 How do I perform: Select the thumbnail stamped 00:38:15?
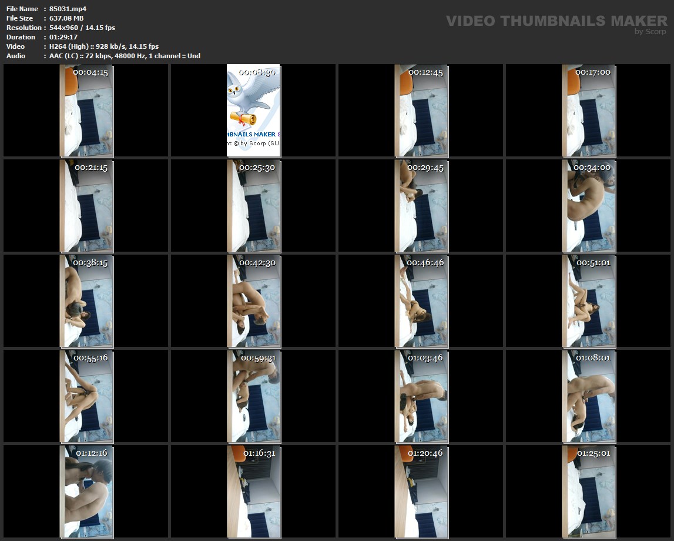coord(86,301)
